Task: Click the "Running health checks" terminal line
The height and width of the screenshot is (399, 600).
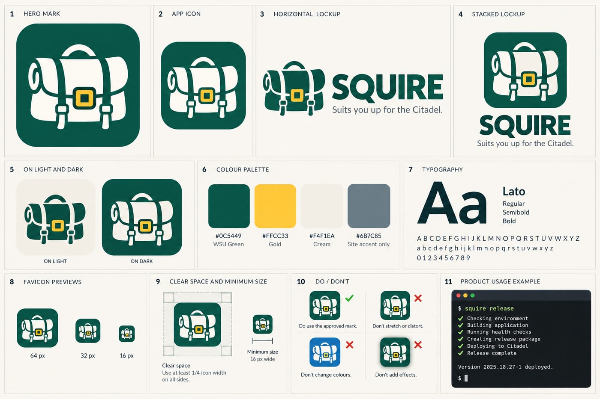Action: [x=499, y=332]
